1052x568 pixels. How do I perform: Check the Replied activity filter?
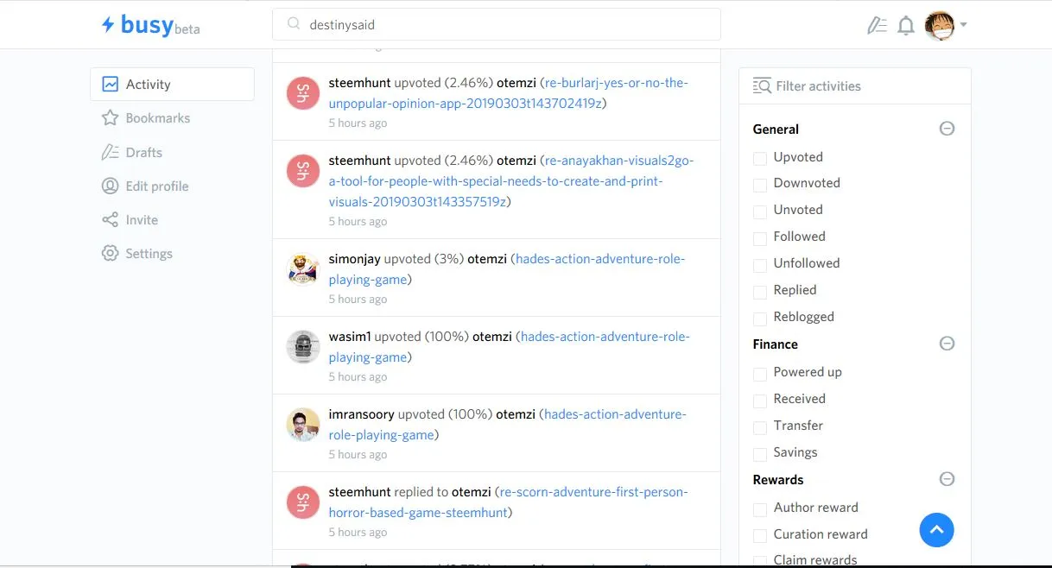pos(760,291)
